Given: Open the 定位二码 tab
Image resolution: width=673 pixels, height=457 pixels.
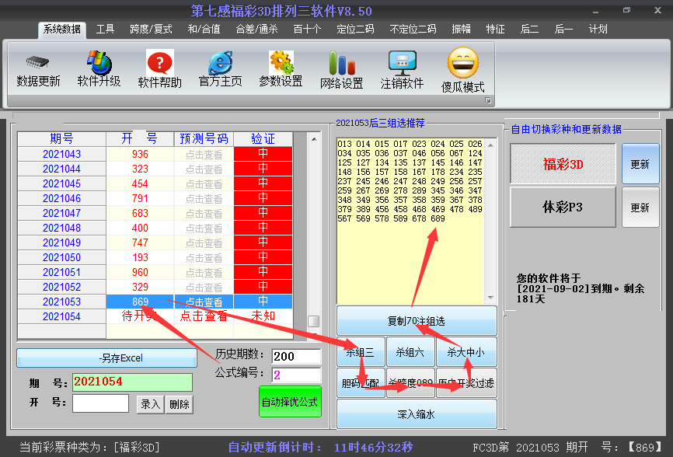Looking at the screenshot, I should click(355, 30).
